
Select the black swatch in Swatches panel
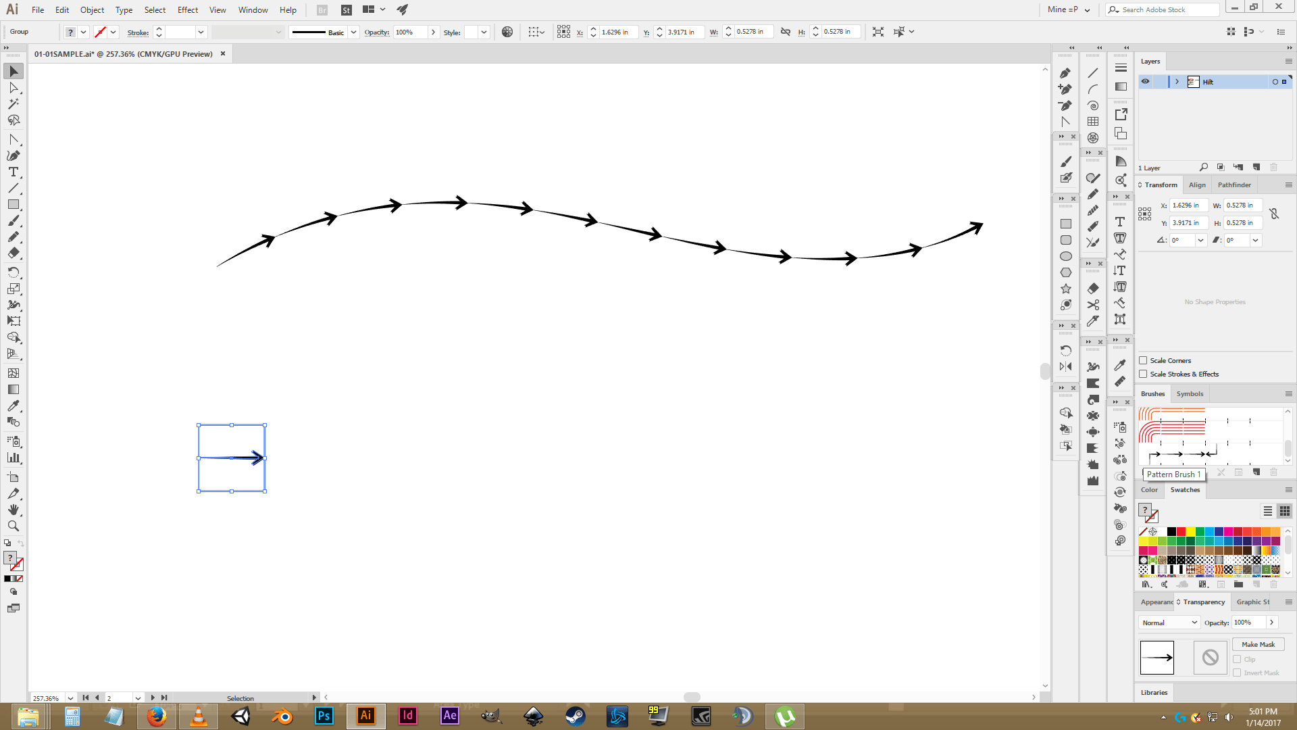tap(1172, 532)
